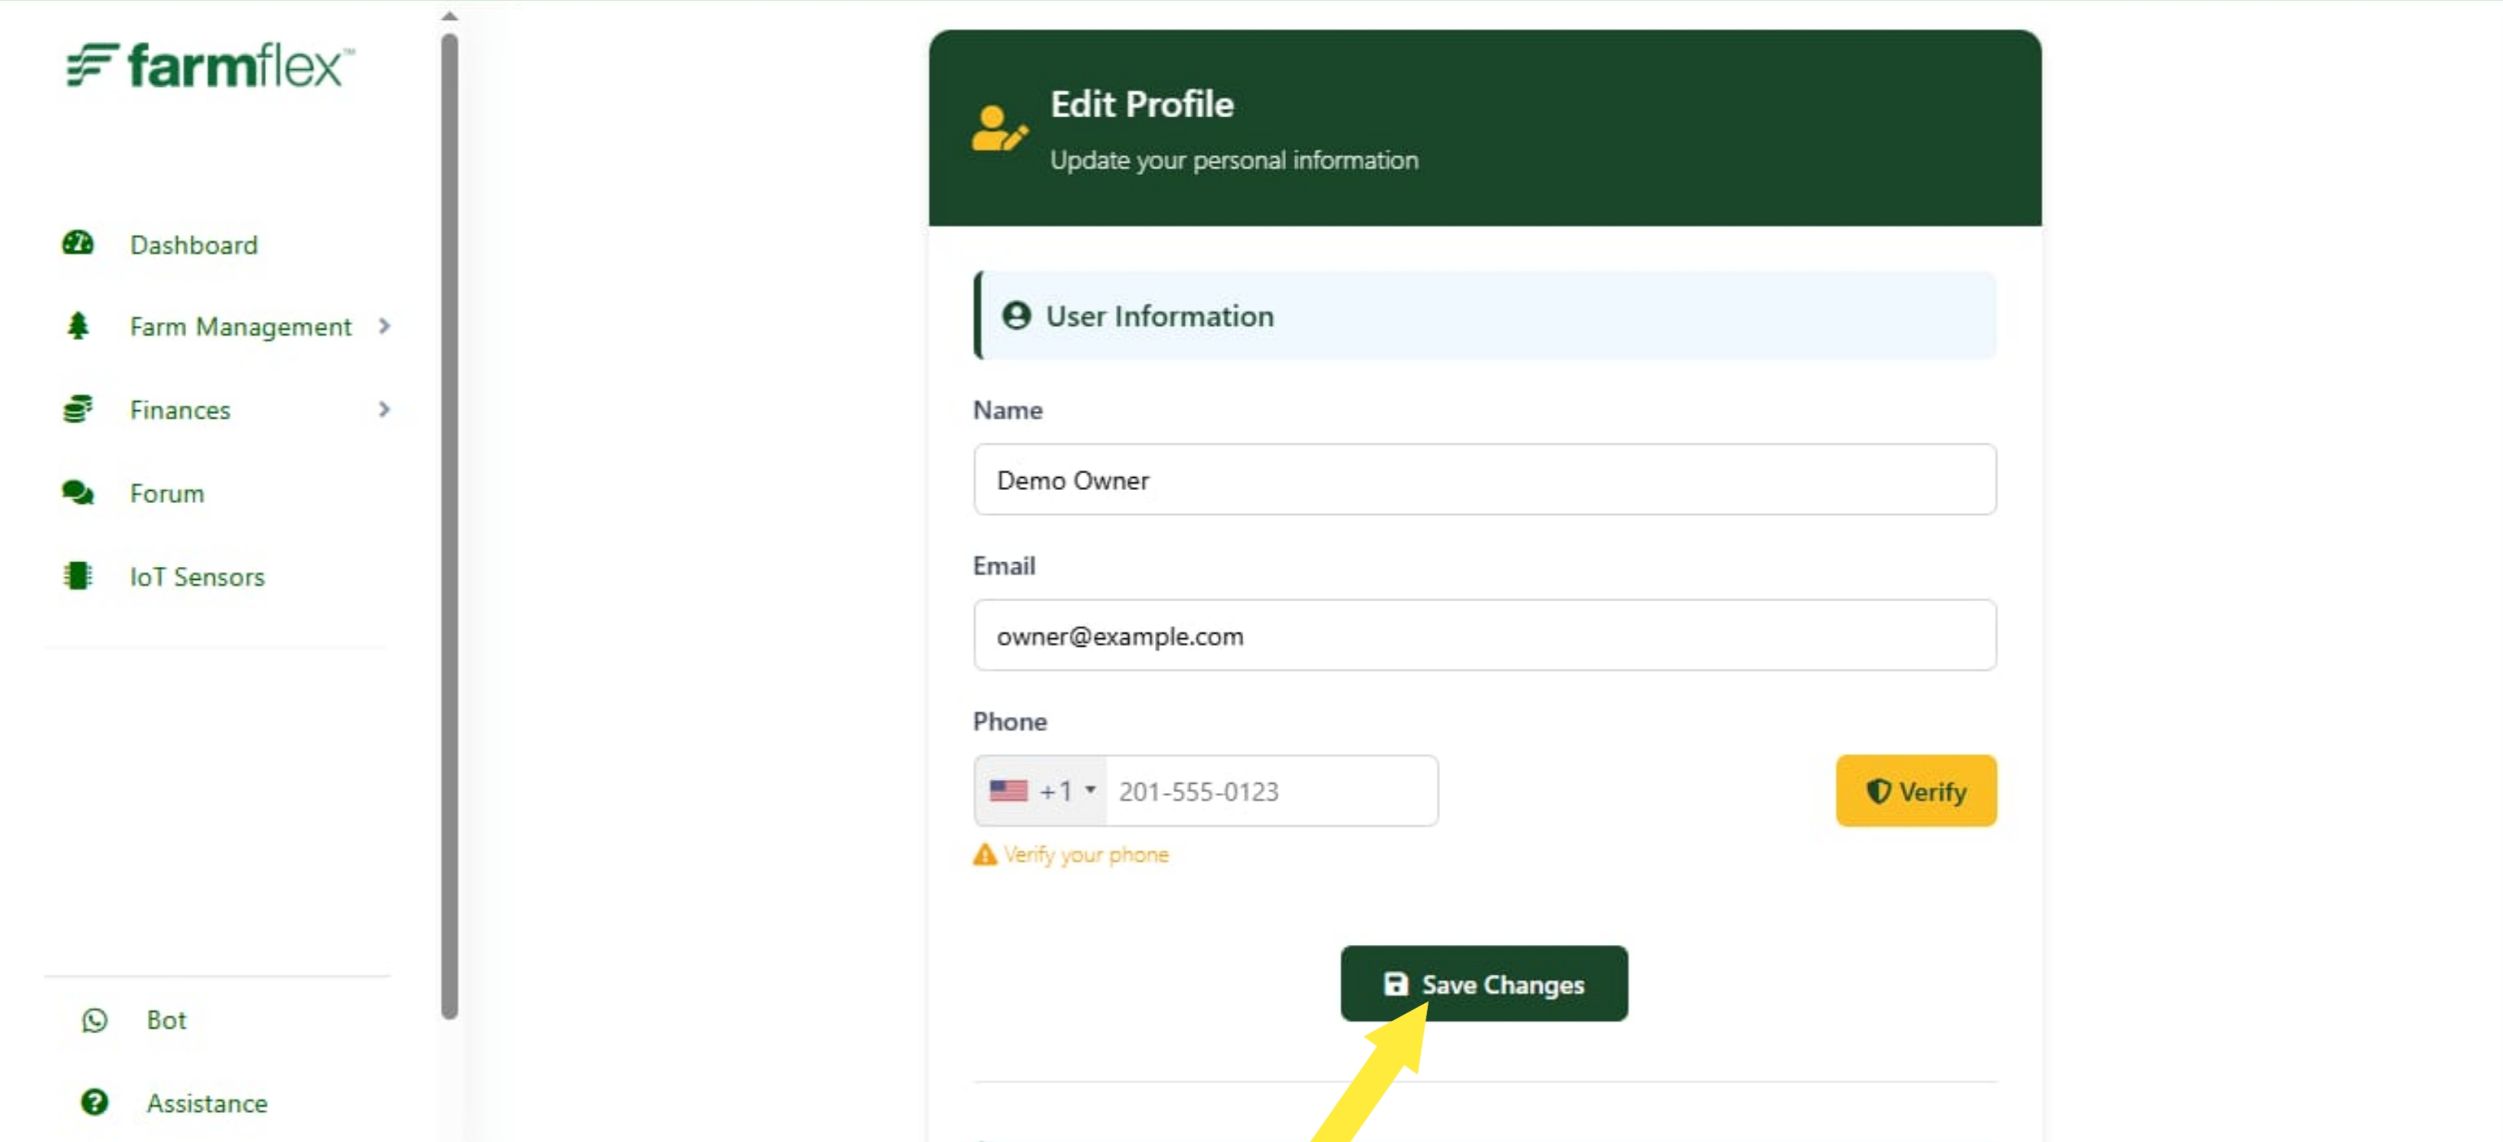Open the +1 country code dropdown
Screen dimensions: 2503x1142
[x=1041, y=790]
